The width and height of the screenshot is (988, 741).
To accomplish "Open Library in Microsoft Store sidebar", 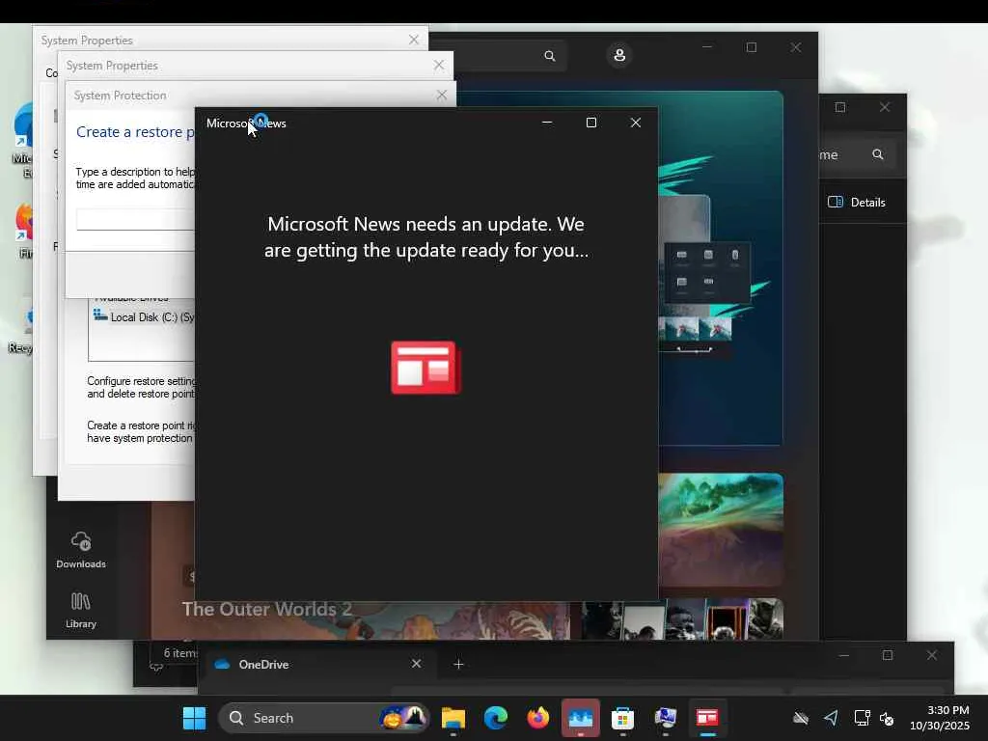I will click(x=81, y=610).
